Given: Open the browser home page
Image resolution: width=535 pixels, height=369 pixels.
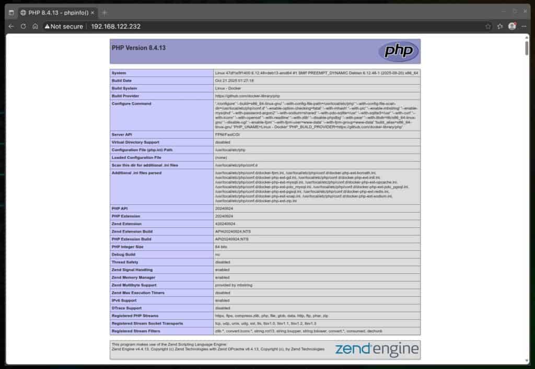Looking at the screenshot, I should 34,26.
